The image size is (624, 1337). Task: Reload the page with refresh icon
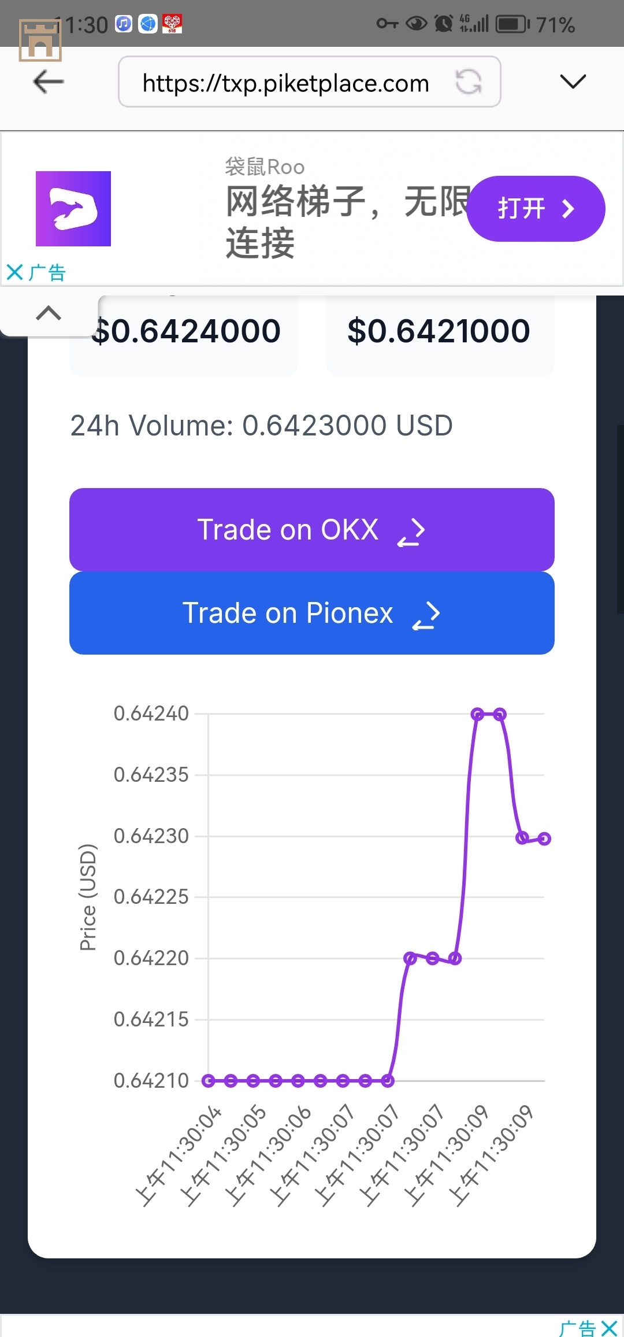point(469,82)
